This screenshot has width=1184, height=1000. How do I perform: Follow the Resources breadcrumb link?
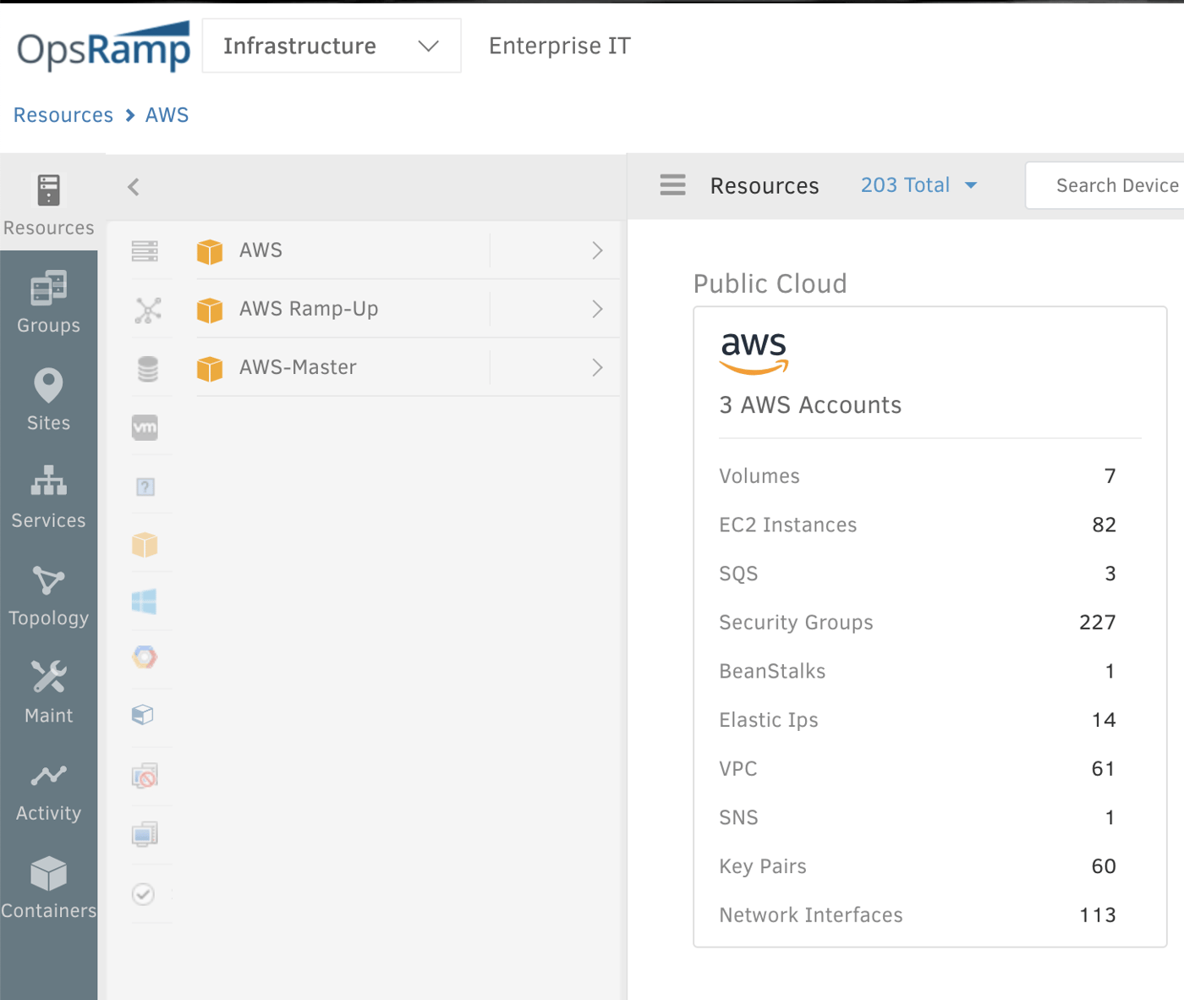63,114
